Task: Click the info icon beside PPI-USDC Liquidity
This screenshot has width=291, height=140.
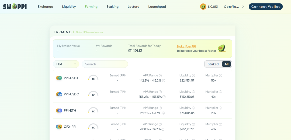Action: click(x=193, y=92)
